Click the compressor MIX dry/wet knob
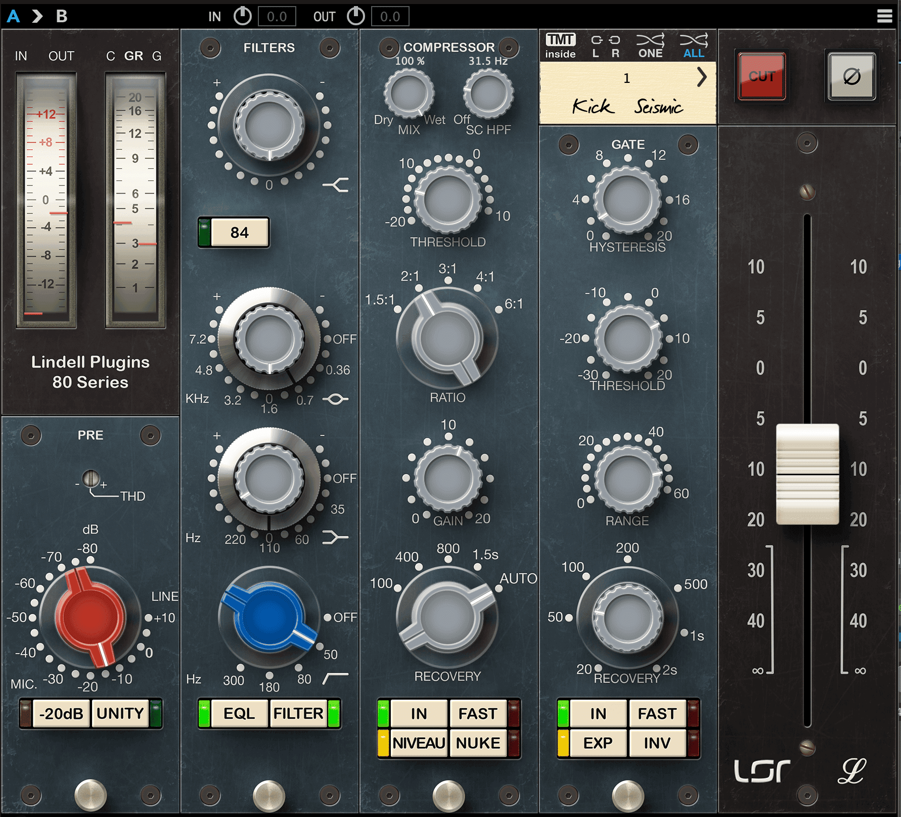The width and height of the screenshot is (901, 817). click(x=409, y=94)
